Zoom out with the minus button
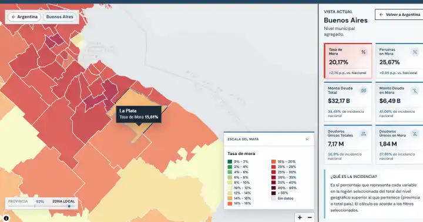 [310, 217]
